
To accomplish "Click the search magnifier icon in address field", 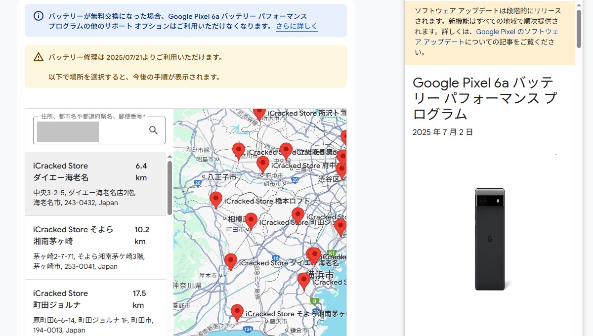I will pos(154,130).
